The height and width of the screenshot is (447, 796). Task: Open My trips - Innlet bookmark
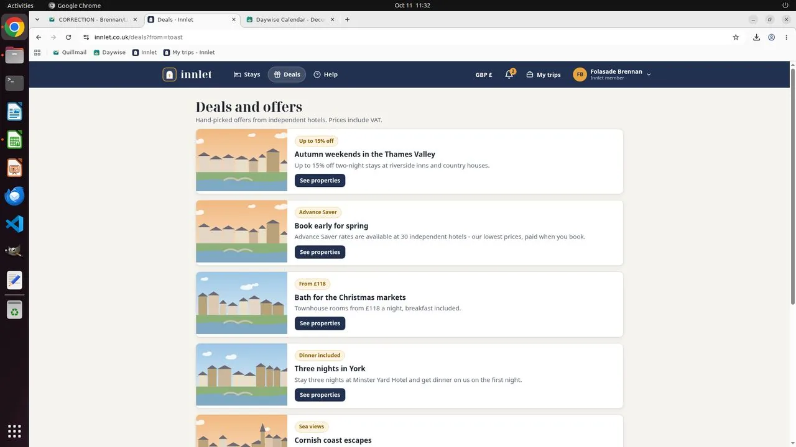click(x=189, y=52)
